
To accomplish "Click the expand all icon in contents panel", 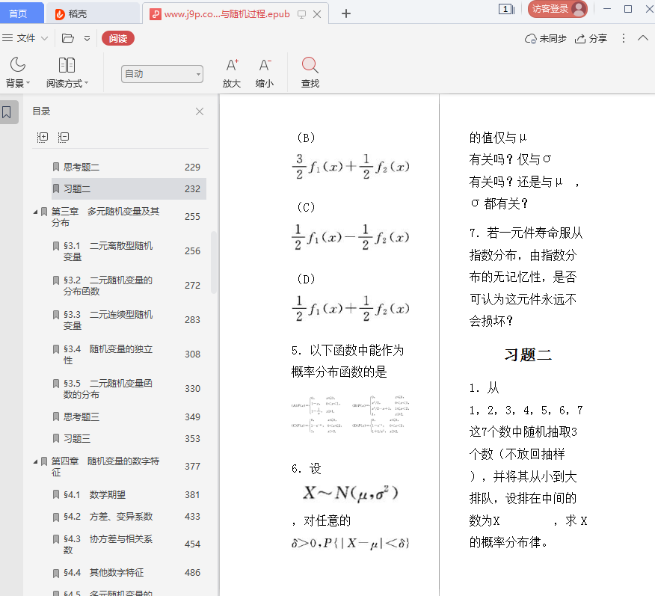I will pos(43,137).
